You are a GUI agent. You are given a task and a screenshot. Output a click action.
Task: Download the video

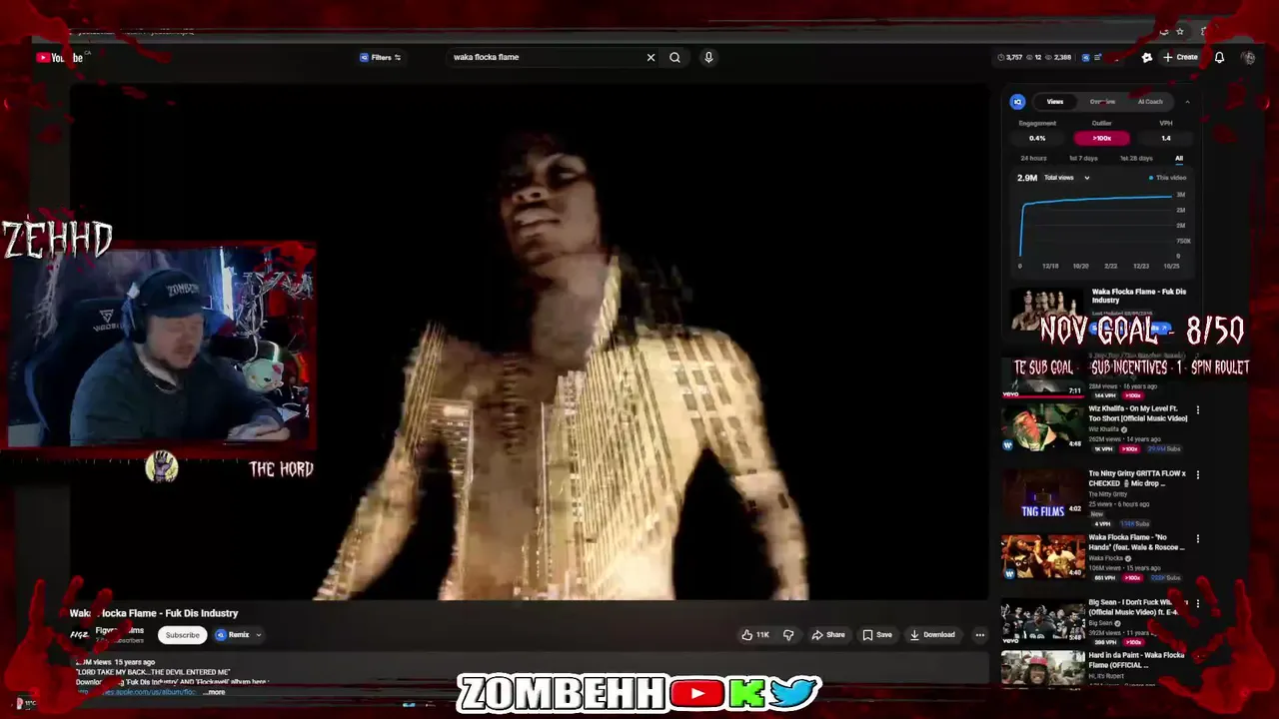pyautogui.click(x=932, y=634)
